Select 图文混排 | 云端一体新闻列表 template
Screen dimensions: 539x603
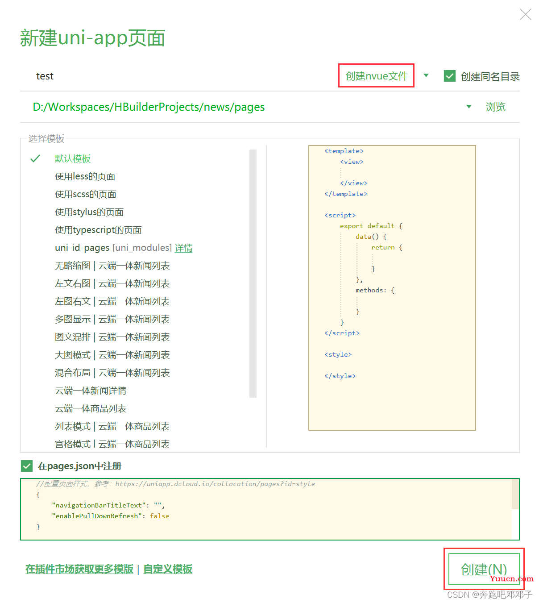[x=112, y=337]
